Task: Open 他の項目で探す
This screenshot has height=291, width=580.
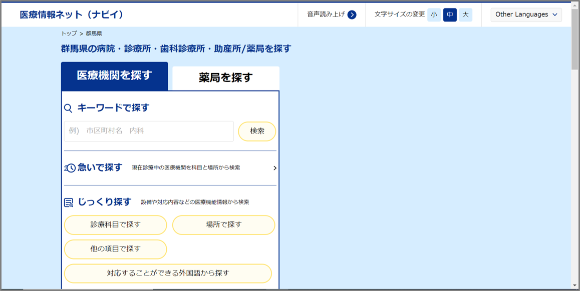Action: (x=115, y=249)
